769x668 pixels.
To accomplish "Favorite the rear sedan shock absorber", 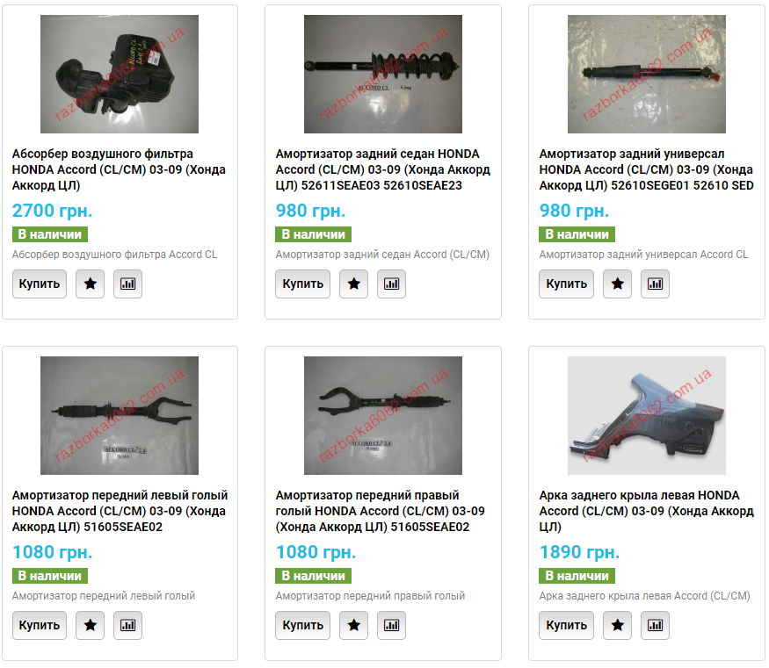I will (353, 284).
